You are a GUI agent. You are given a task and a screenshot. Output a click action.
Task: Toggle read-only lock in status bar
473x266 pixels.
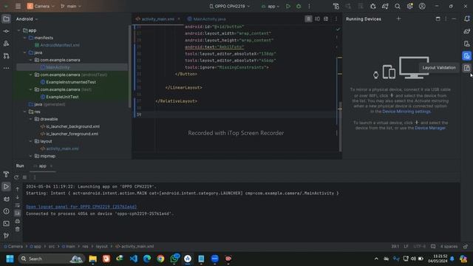coord(466,246)
